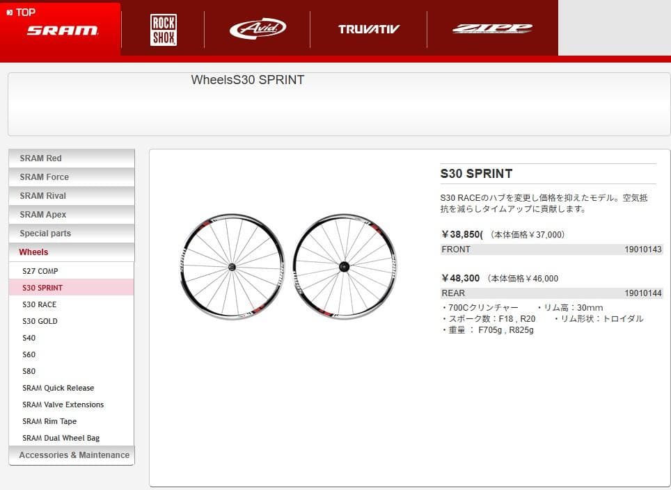The image size is (671, 490).
Task: Click the ¥48,300 rear price
Action: (x=461, y=279)
